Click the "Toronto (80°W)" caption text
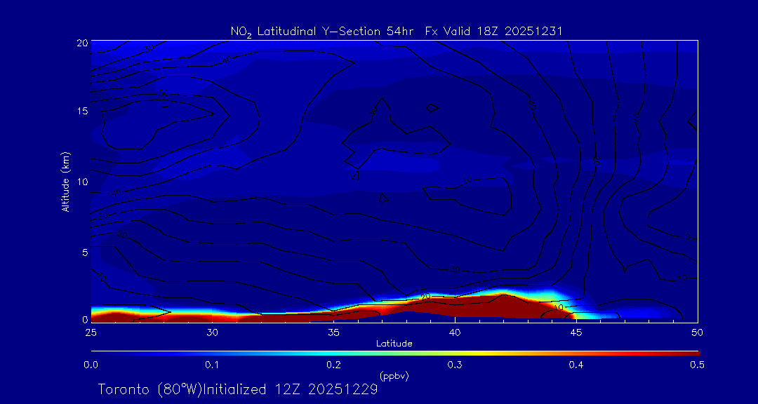758x404 pixels. tap(149, 389)
